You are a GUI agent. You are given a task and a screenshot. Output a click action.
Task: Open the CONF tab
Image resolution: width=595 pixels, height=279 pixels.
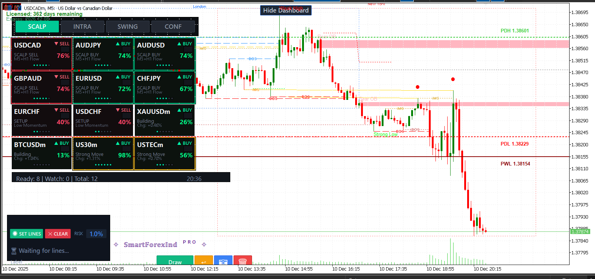pos(173,27)
